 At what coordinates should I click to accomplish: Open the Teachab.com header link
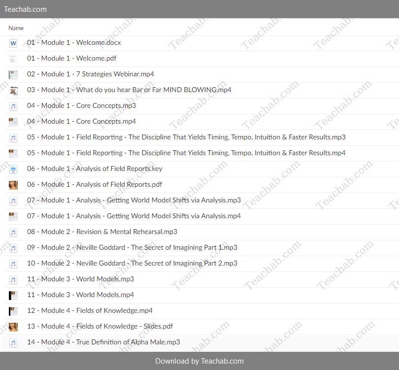25,9
